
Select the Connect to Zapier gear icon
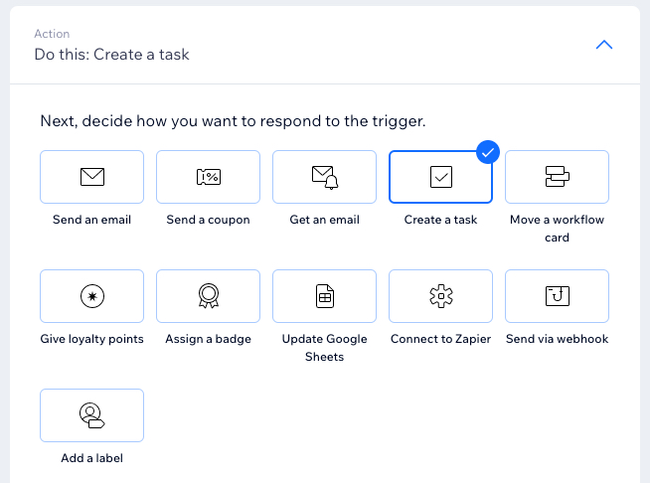[x=441, y=296]
